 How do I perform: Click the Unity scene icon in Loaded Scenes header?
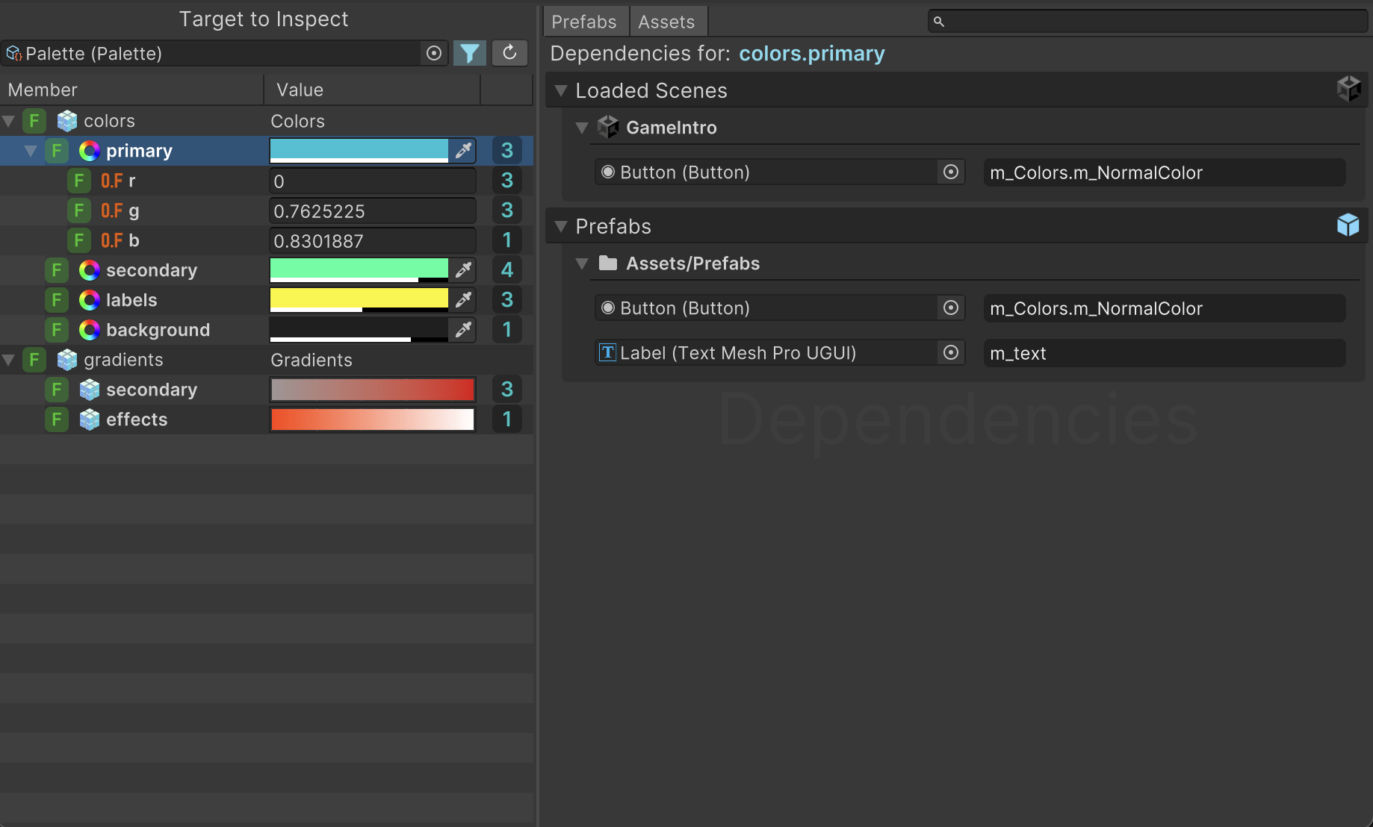(x=1348, y=90)
